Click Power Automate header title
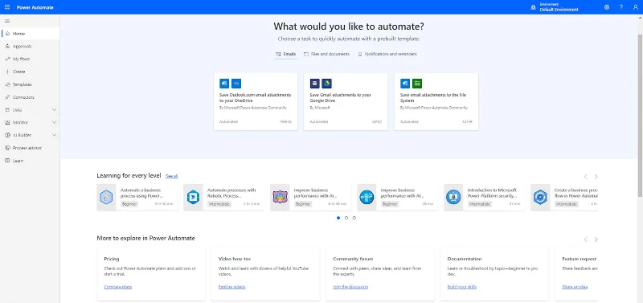Viewport: 643px width, 303px height. 35,7
